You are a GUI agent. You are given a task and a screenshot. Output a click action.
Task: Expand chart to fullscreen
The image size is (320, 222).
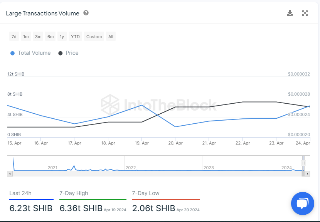[305, 13]
